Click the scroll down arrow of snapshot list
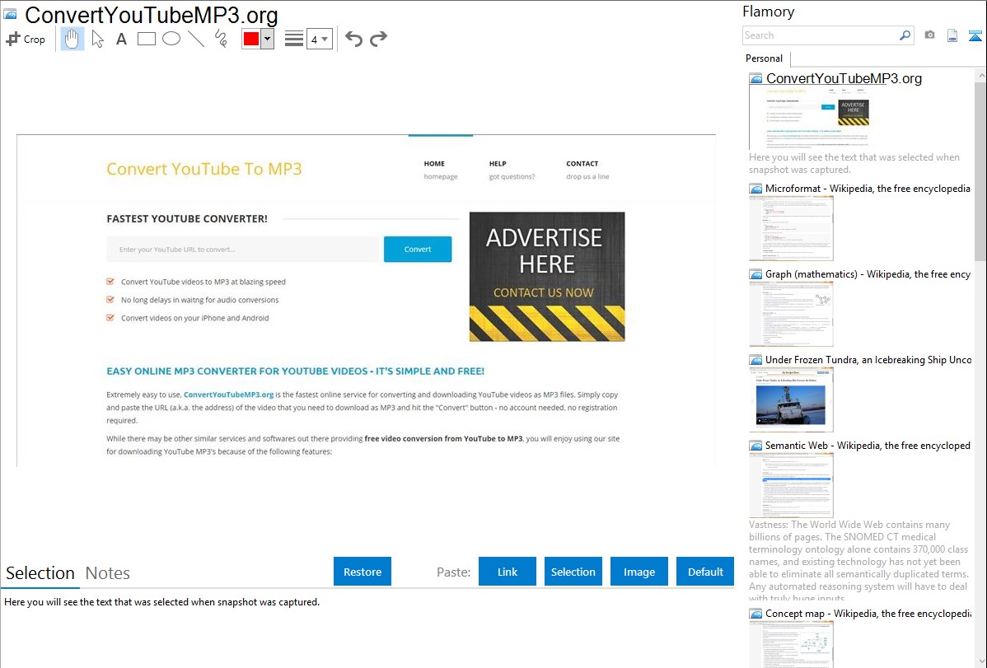Screen dimensions: 987x668 (980, 661)
